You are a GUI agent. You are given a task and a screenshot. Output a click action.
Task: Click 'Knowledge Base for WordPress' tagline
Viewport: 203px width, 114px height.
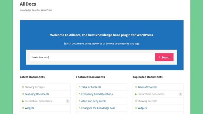click(x=36, y=10)
